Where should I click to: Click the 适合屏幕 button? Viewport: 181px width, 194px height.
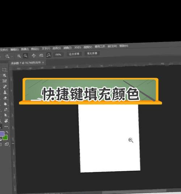(x=74, y=54)
